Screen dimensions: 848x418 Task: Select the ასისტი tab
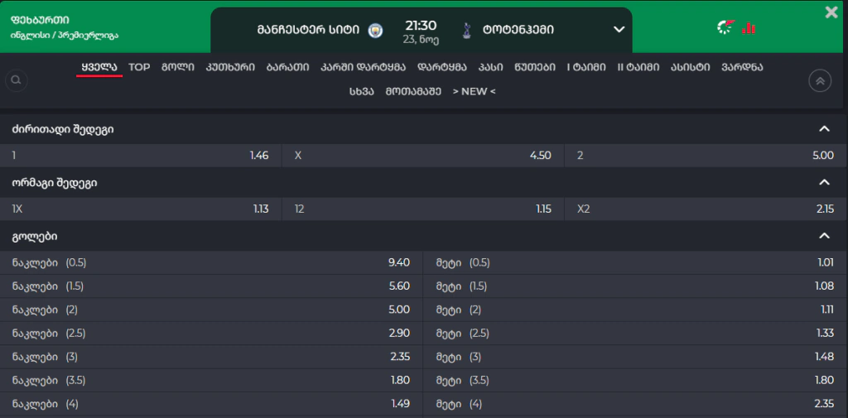click(690, 68)
